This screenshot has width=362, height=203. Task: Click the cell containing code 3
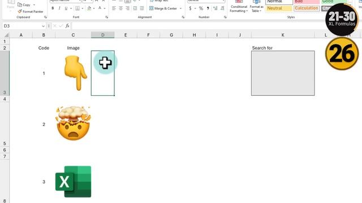coord(44,182)
